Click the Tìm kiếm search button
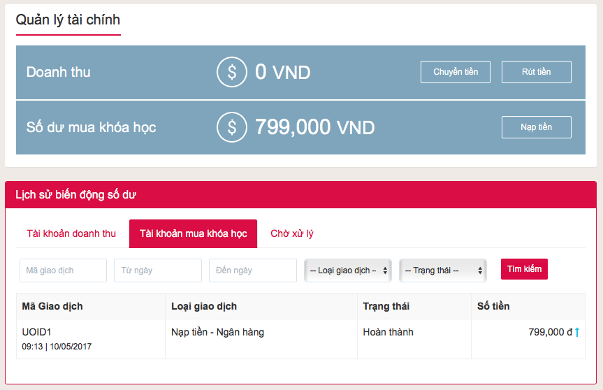 coord(524,269)
